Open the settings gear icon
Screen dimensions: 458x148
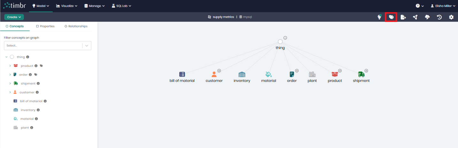click(x=451, y=17)
